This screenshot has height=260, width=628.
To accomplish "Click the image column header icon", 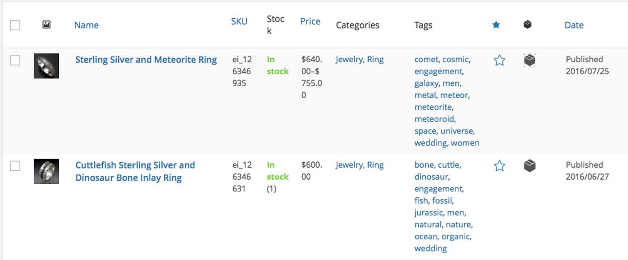I will point(47,25).
